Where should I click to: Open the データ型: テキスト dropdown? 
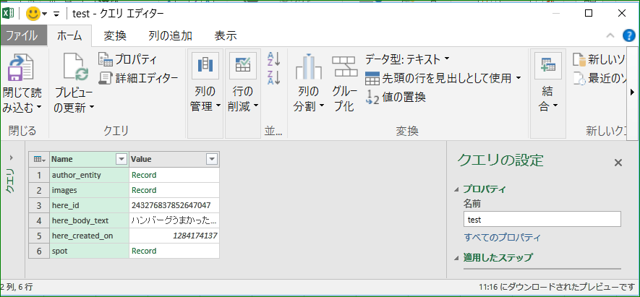[407, 59]
